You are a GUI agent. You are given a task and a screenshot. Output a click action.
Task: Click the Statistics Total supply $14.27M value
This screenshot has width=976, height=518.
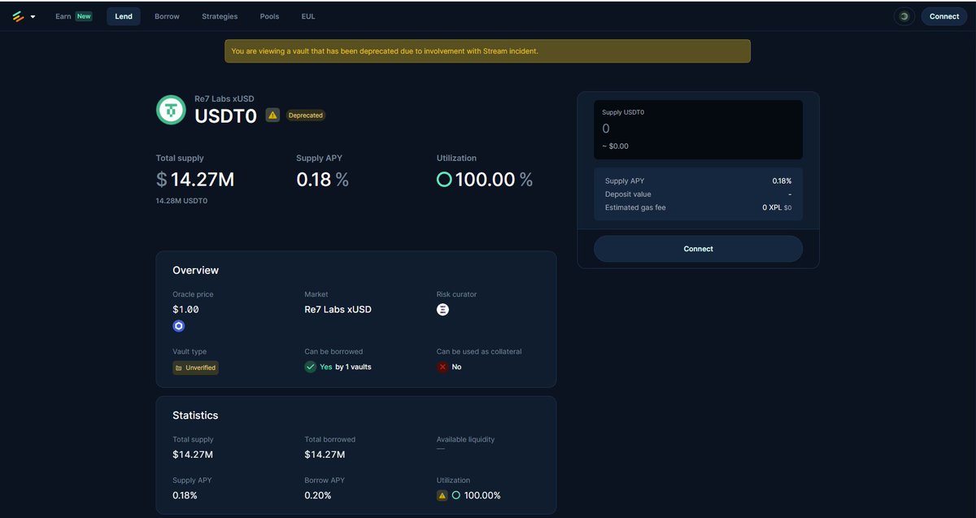click(193, 455)
